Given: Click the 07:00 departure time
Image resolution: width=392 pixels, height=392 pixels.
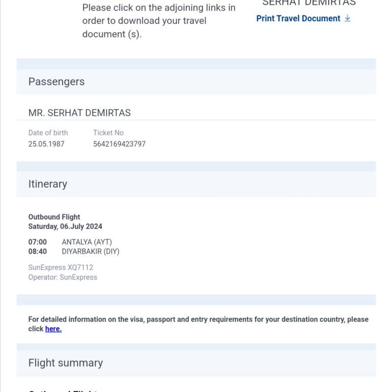Looking at the screenshot, I should (37, 242).
